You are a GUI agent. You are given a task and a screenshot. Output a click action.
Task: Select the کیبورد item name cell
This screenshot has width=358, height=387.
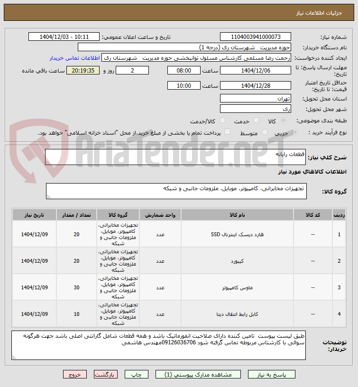coord(237,261)
